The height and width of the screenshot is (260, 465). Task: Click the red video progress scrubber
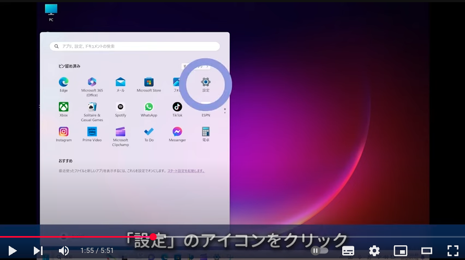tap(153, 237)
